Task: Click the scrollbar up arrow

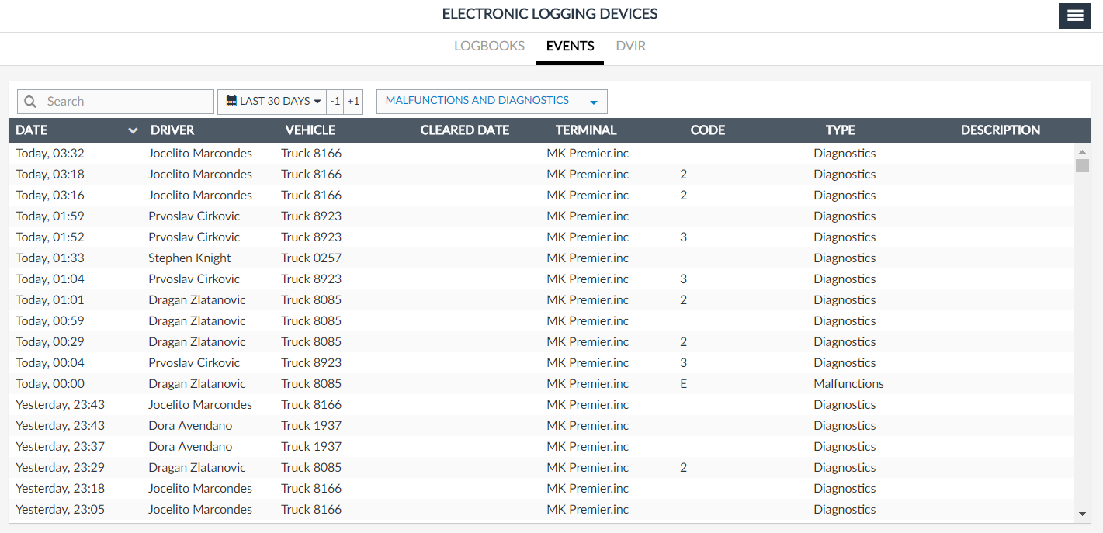Action: pyautogui.click(x=1082, y=151)
